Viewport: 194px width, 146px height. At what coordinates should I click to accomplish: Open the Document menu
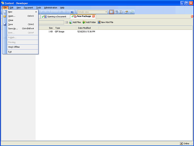(x=28, y=8)
